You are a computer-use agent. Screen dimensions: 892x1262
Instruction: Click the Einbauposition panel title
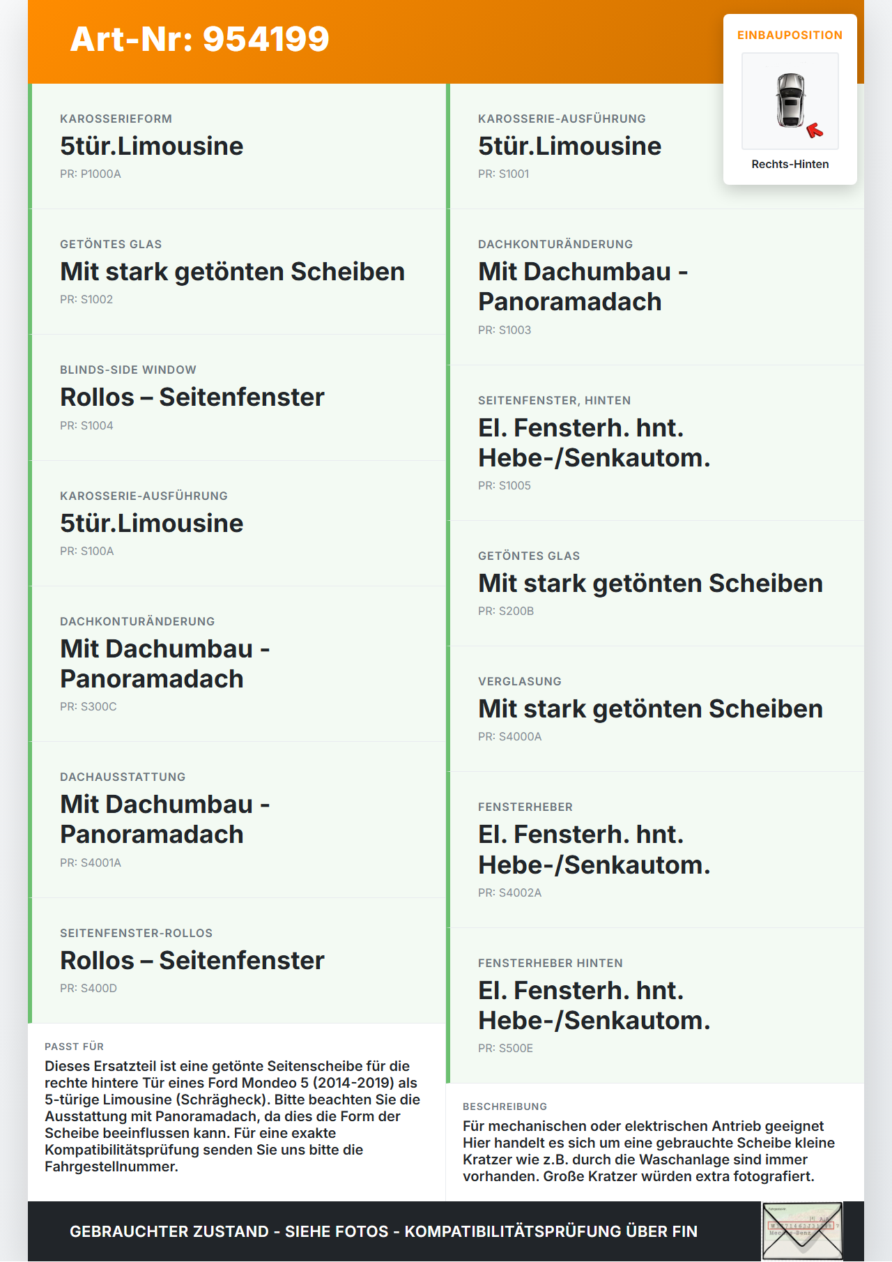point(790,35)
